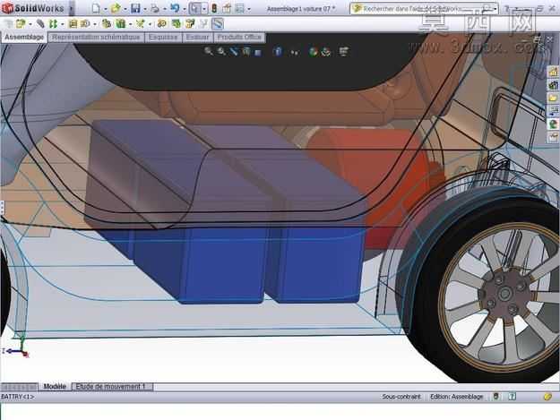Switch to the Représentation schématique tab
This screenshot has height=420, width=560.
[96, 37]
